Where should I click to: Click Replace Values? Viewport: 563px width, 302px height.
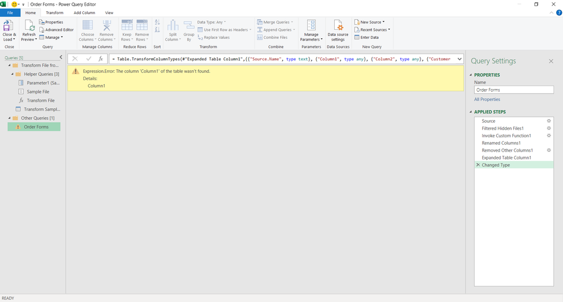pos(214,37)
